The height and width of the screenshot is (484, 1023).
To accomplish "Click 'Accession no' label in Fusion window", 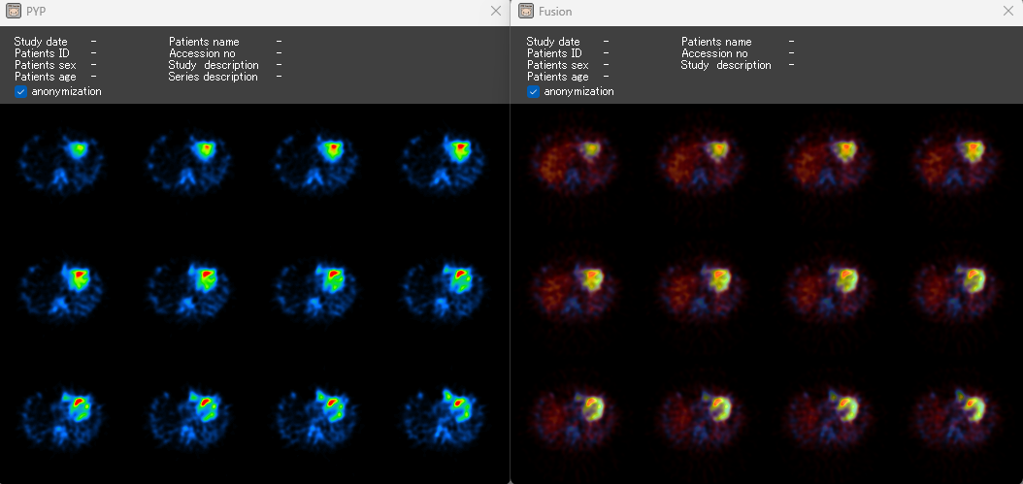I will pos(715,53).
